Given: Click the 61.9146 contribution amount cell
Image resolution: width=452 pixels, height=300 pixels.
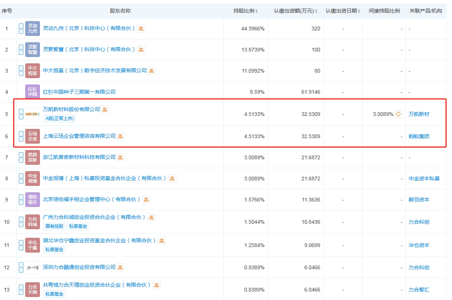Looking at the screenshot, I should point(311,92).
